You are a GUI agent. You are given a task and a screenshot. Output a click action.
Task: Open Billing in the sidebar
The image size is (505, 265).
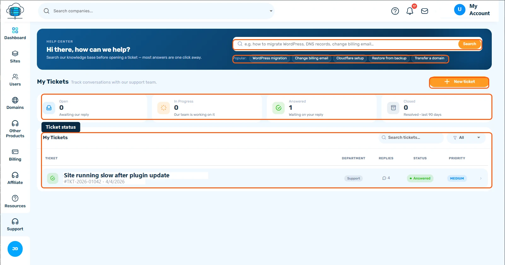(15, 155)
